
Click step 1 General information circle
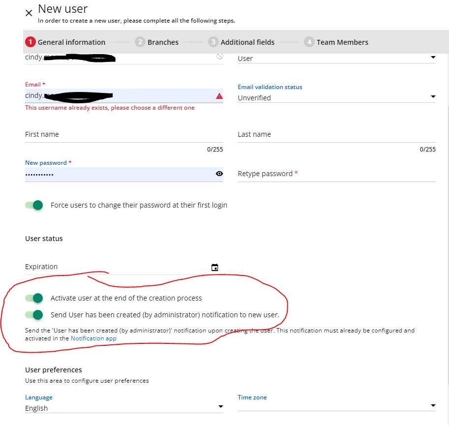[x=30, y=42]
